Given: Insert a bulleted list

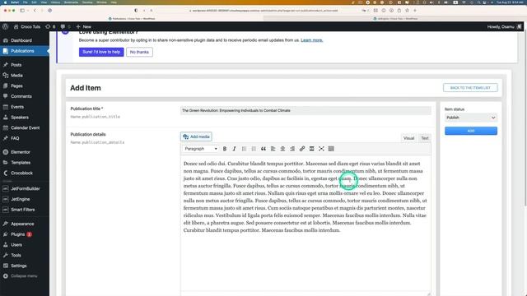Looking at the screenshot, I should coord(244,149).
